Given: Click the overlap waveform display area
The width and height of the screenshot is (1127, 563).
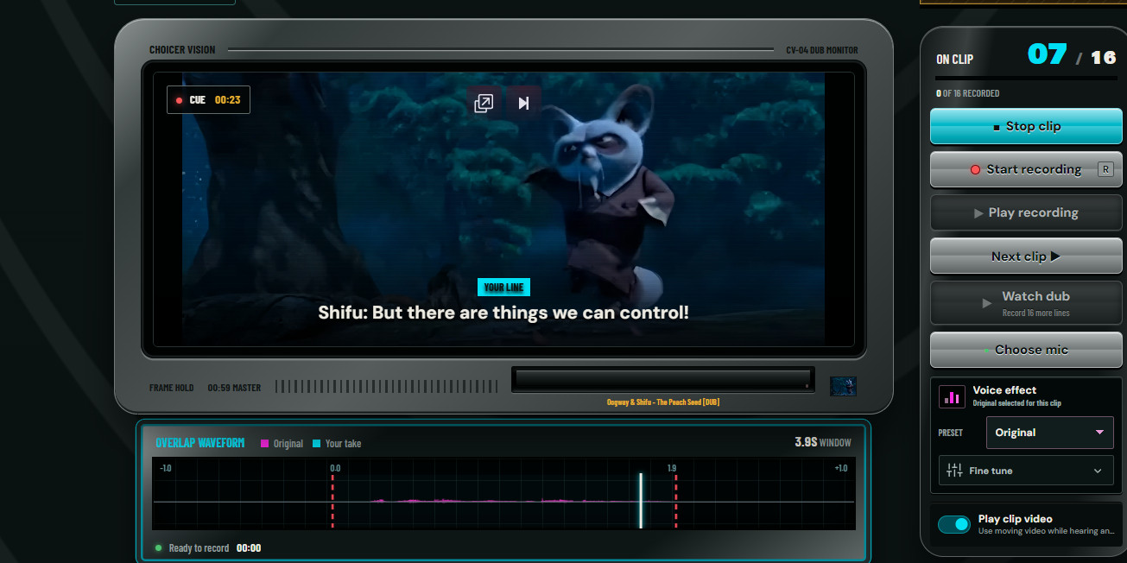Looking at the screenshot, I should click(x=503, y=494).
